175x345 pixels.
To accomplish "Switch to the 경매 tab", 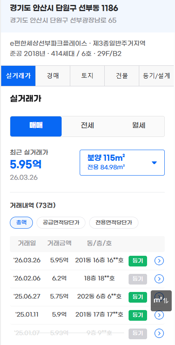I will tap(53, 76).
